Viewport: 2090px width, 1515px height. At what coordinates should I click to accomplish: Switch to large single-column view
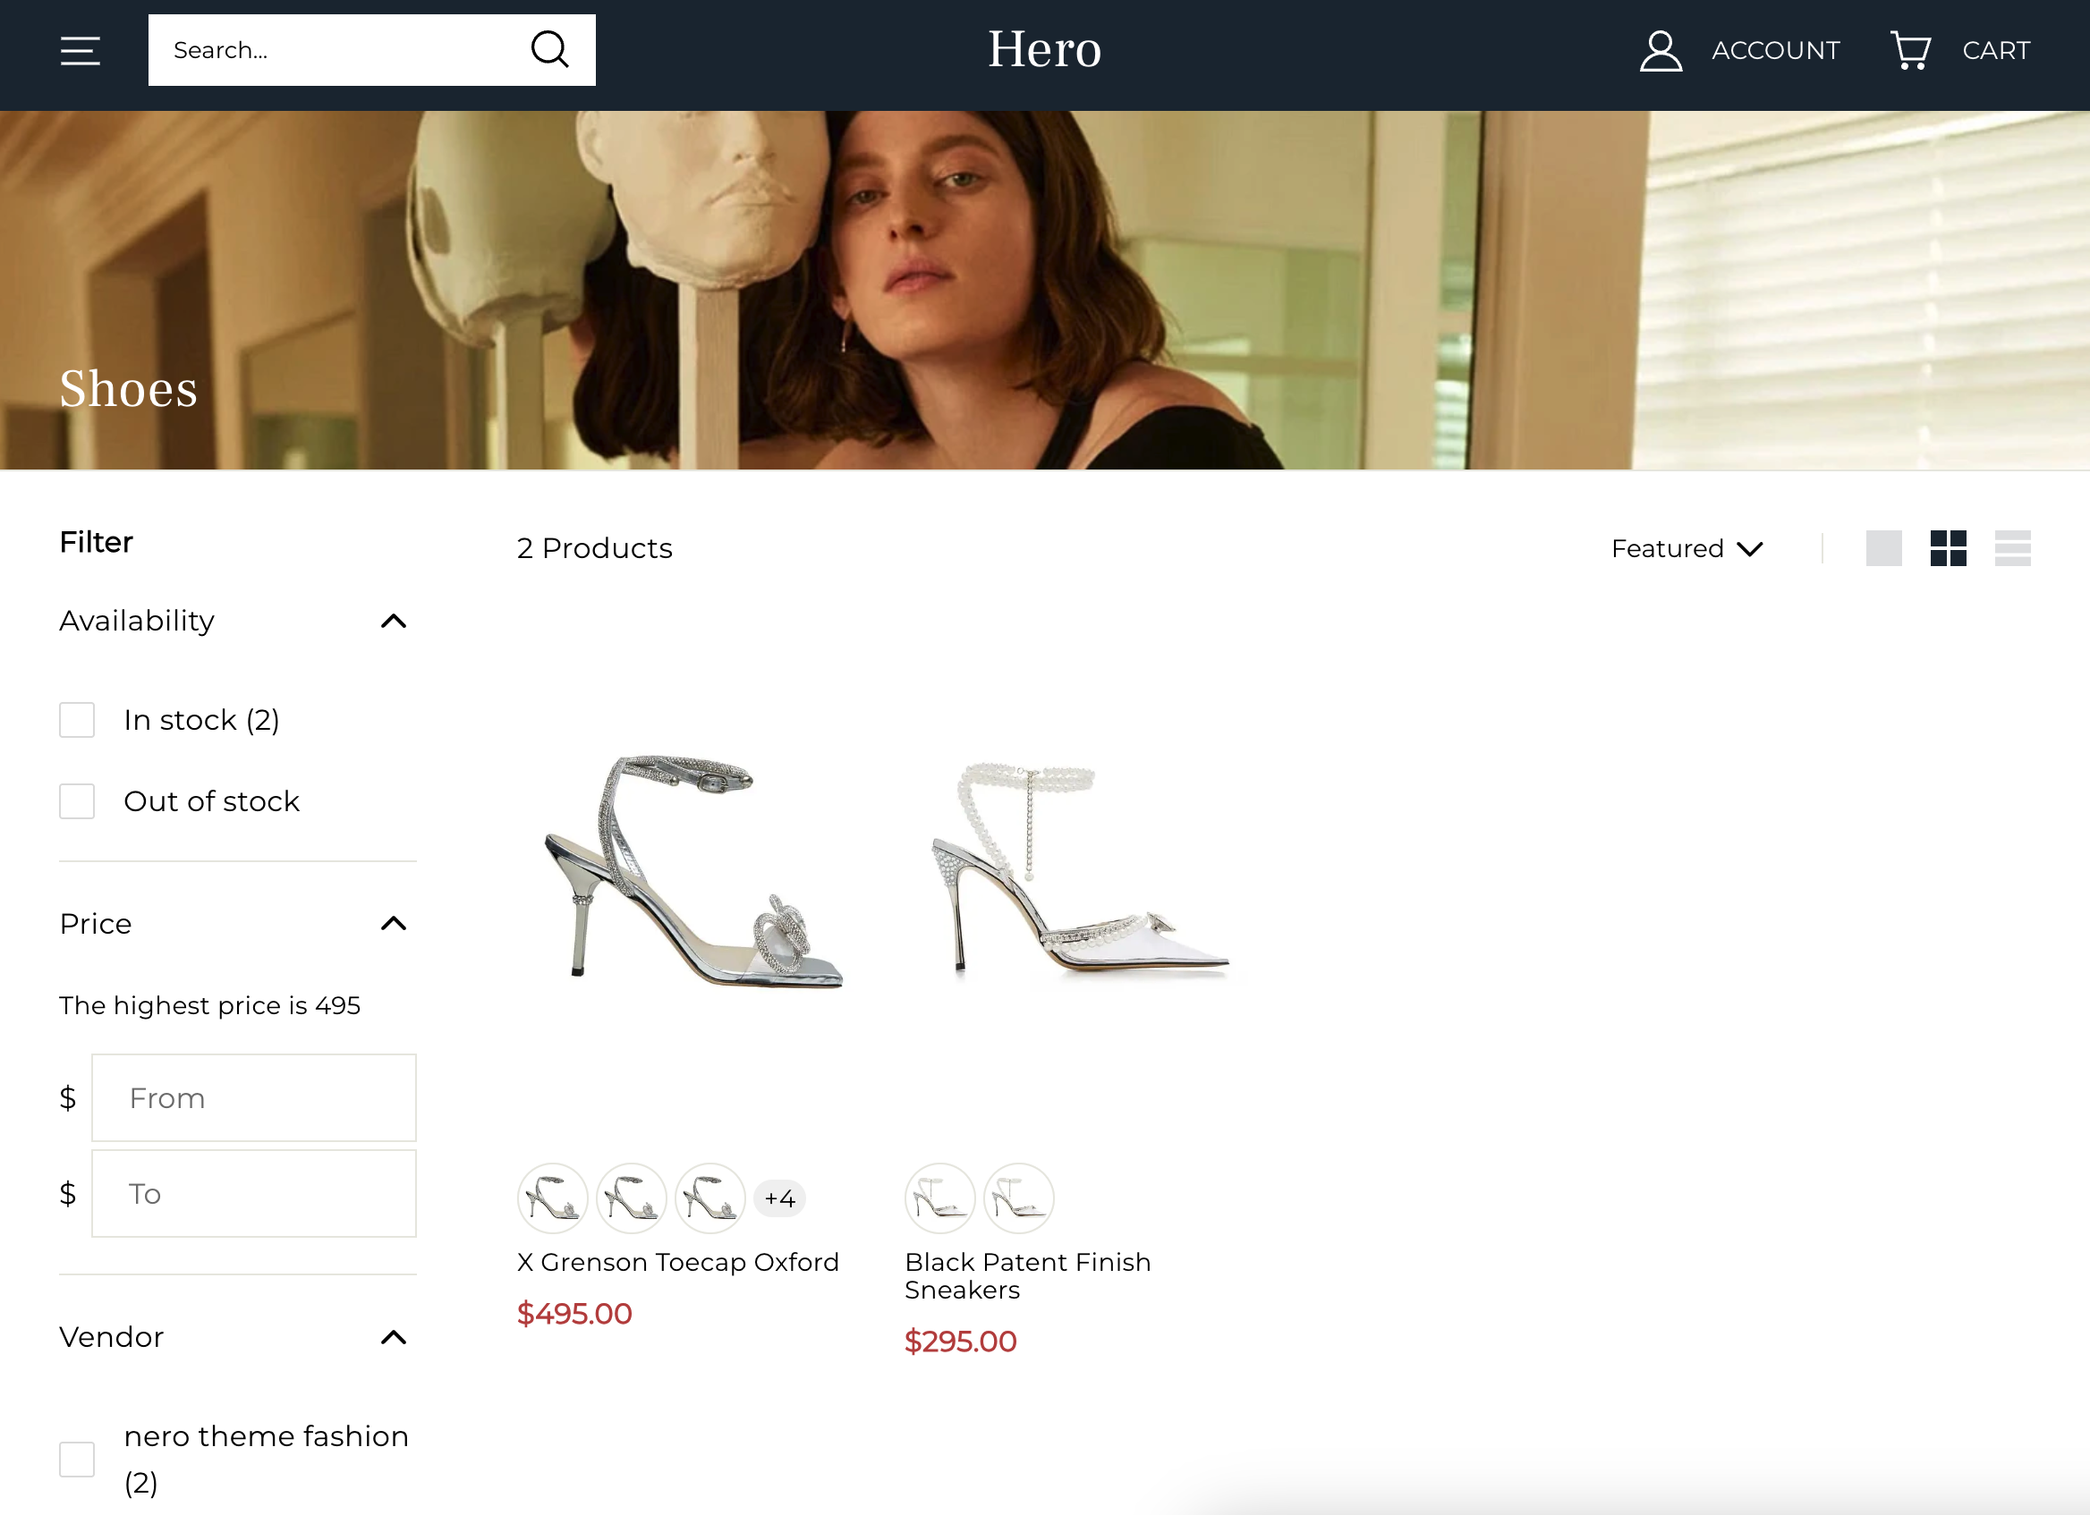click(x=1883, y=549)
